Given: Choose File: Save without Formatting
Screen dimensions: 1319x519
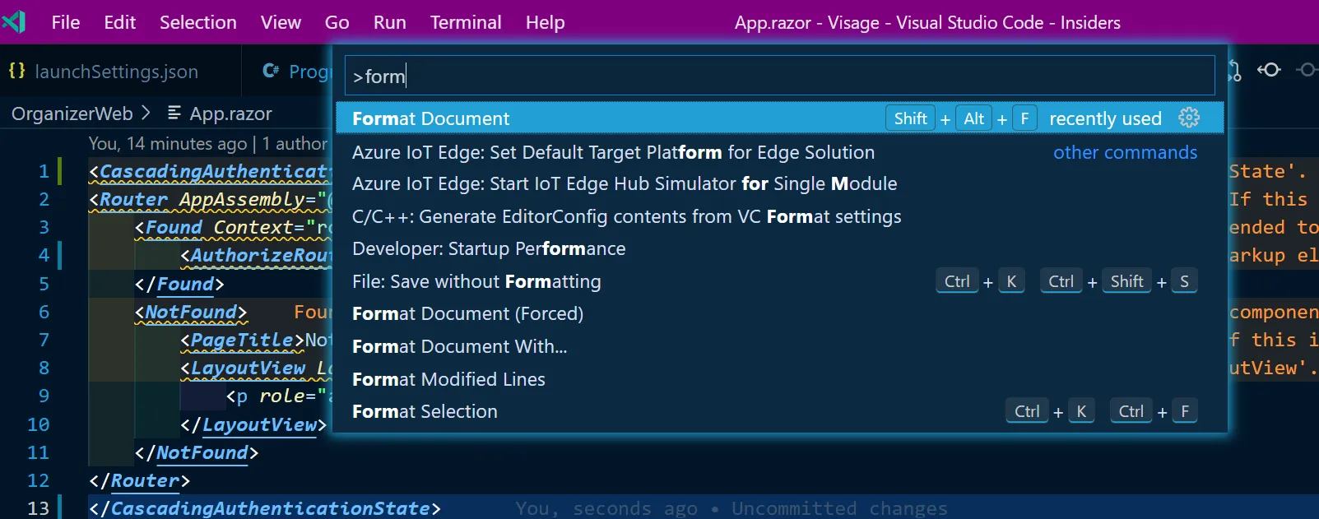Looking at the screenshot, I should pyautogui.click(x=476, y=281).
